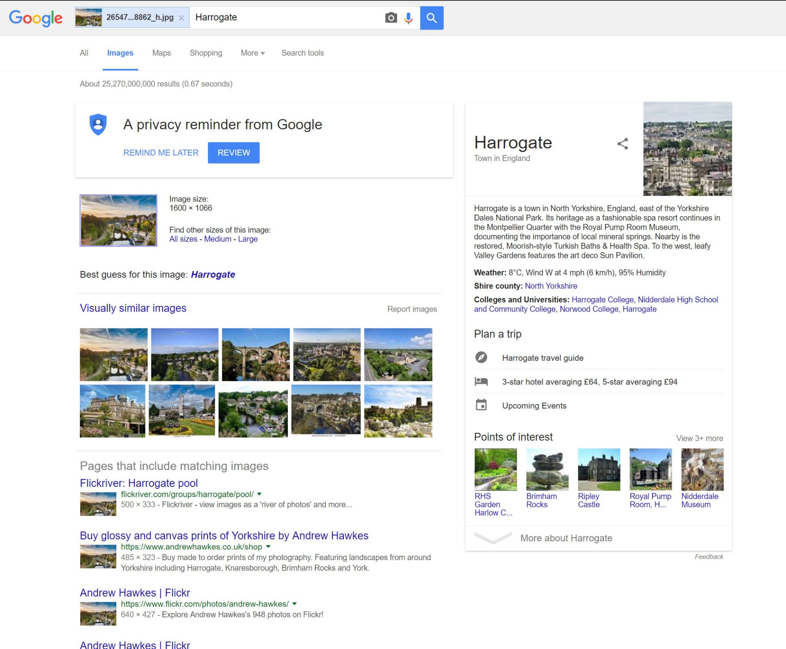The image size is (786, 649).
Task: Open the Shopping tab
Action: click(x=206, y=53)
